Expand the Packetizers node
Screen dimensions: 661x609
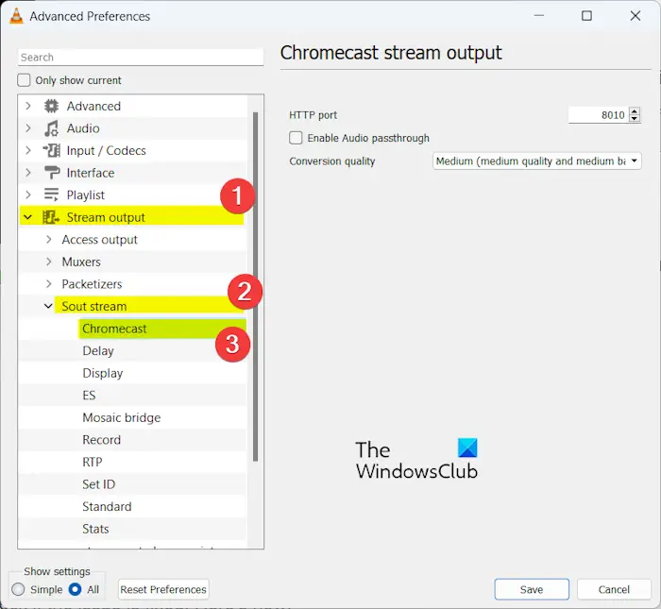tap(49, 284)
